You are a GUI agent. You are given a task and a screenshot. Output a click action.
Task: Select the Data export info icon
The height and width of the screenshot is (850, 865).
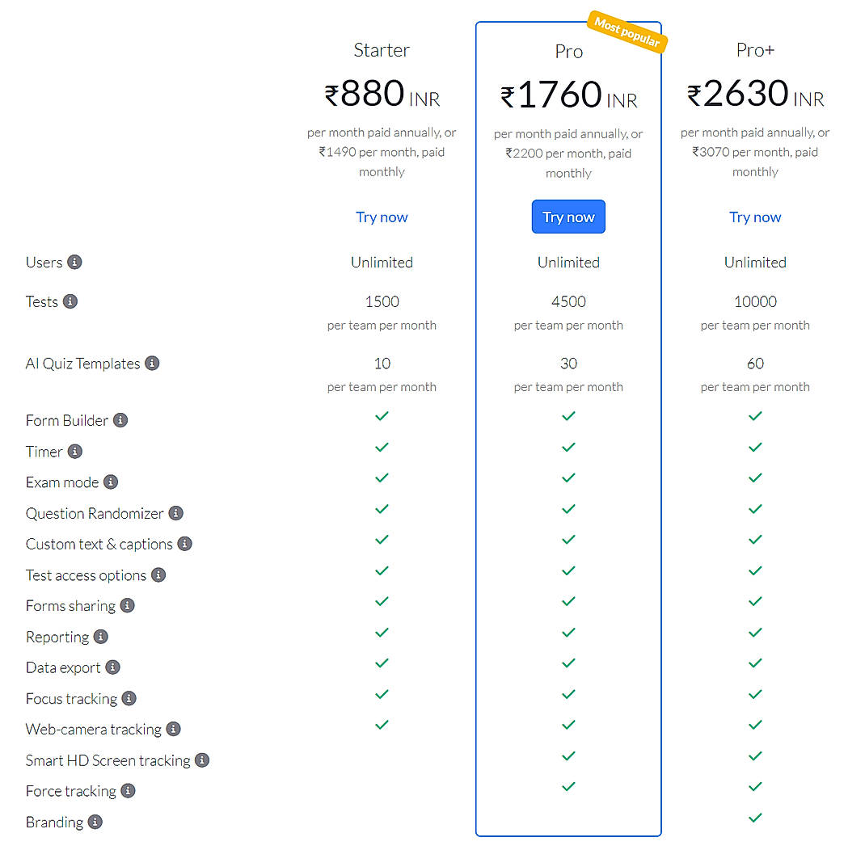point(112,667)
